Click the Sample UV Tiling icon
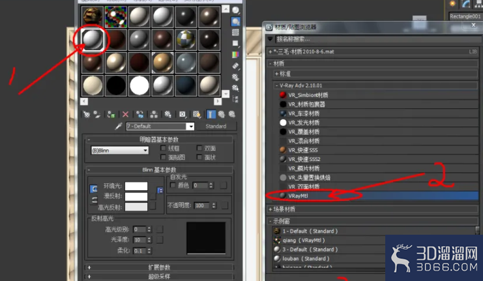483x281 pixels. click(x=236, y=44)
